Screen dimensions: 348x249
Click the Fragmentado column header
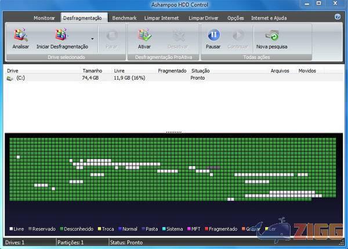(172, 70)
